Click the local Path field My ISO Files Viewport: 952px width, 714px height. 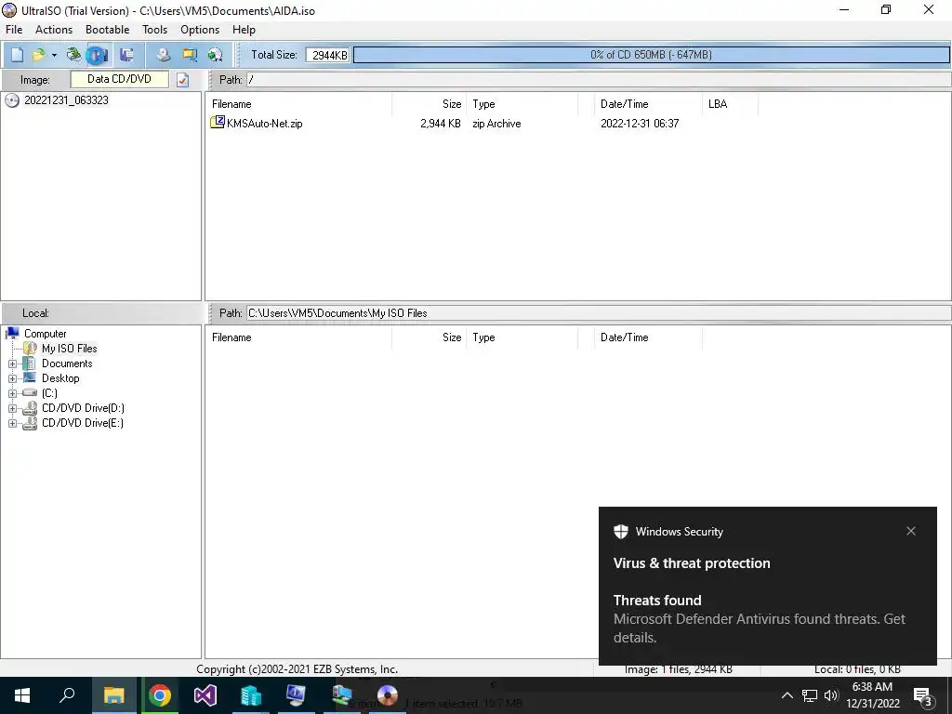(x=598, y=313)
